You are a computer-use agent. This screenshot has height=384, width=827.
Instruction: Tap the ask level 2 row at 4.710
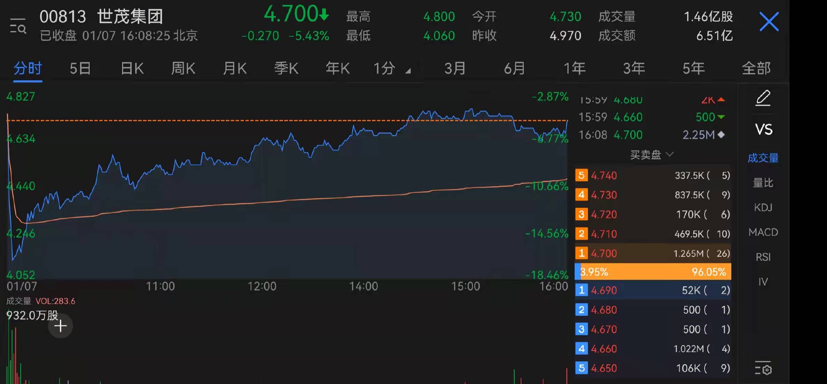click(x=653, y=234)
